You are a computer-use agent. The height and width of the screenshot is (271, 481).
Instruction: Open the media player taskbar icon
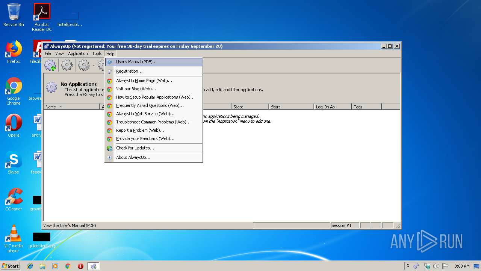(55, 266)
